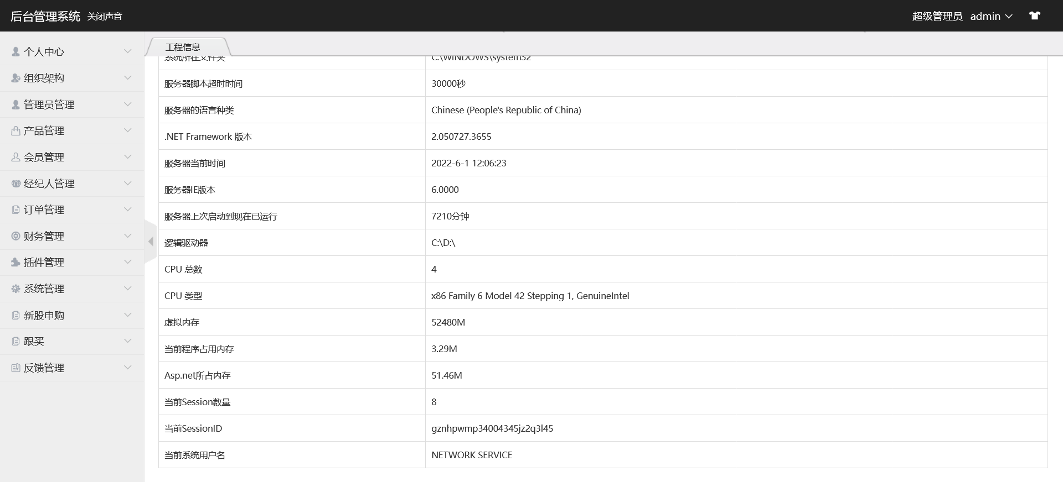
Task: Expand the 管理员管理 chevron
Action: point(128,104)
